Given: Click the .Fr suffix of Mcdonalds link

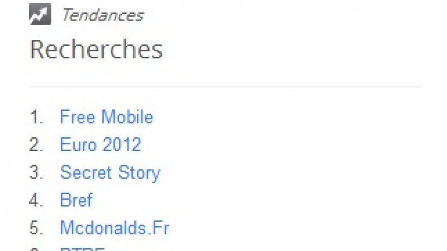Looking at the screenshot, I should [159, 228].
